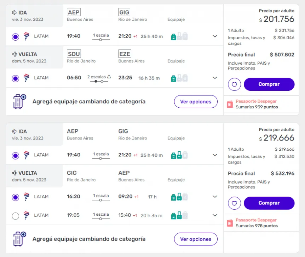Save the $532.196 offer with the heart icon

coord(235,203)
